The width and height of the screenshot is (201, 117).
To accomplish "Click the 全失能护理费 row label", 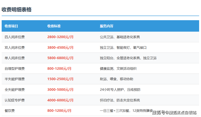I will pos(15,90).
